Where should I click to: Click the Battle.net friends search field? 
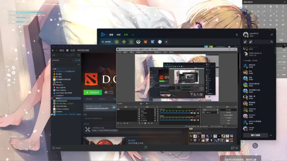point(263,42)
